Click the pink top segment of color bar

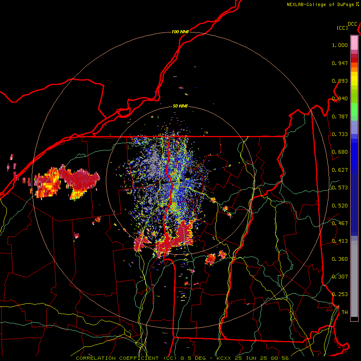pyautogui.click(x=354, y=43)
